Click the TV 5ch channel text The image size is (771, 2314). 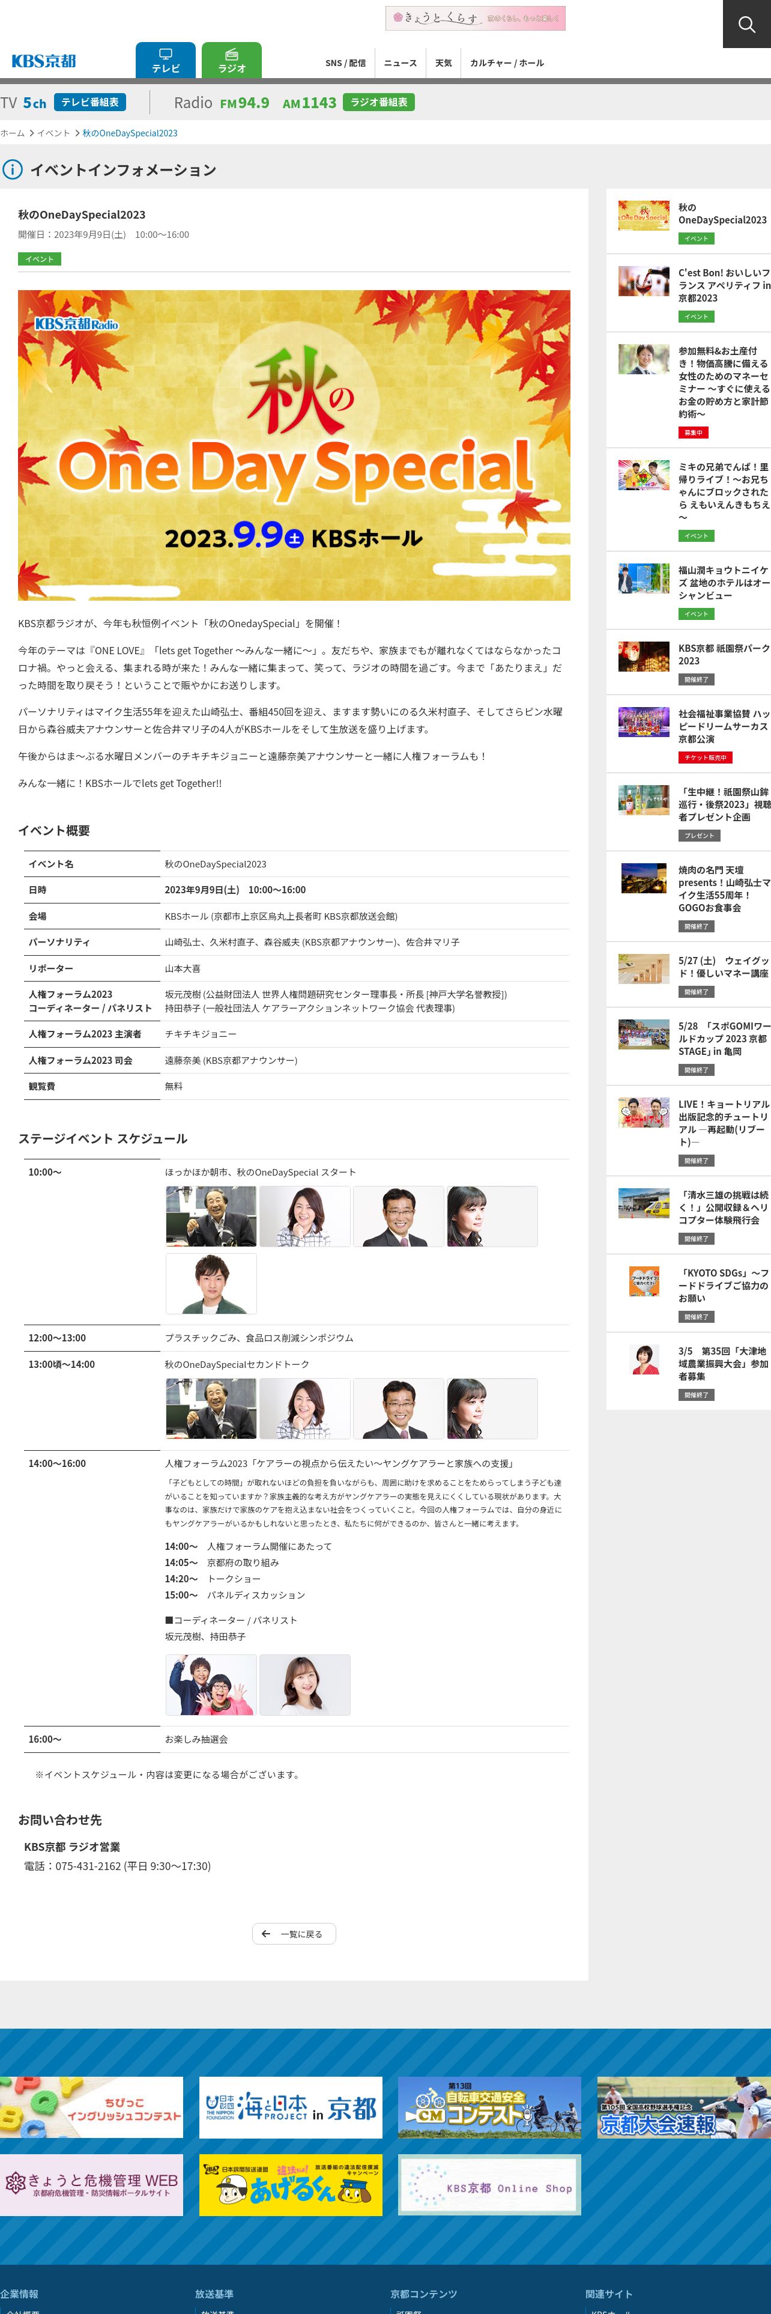tap(23, 102)
